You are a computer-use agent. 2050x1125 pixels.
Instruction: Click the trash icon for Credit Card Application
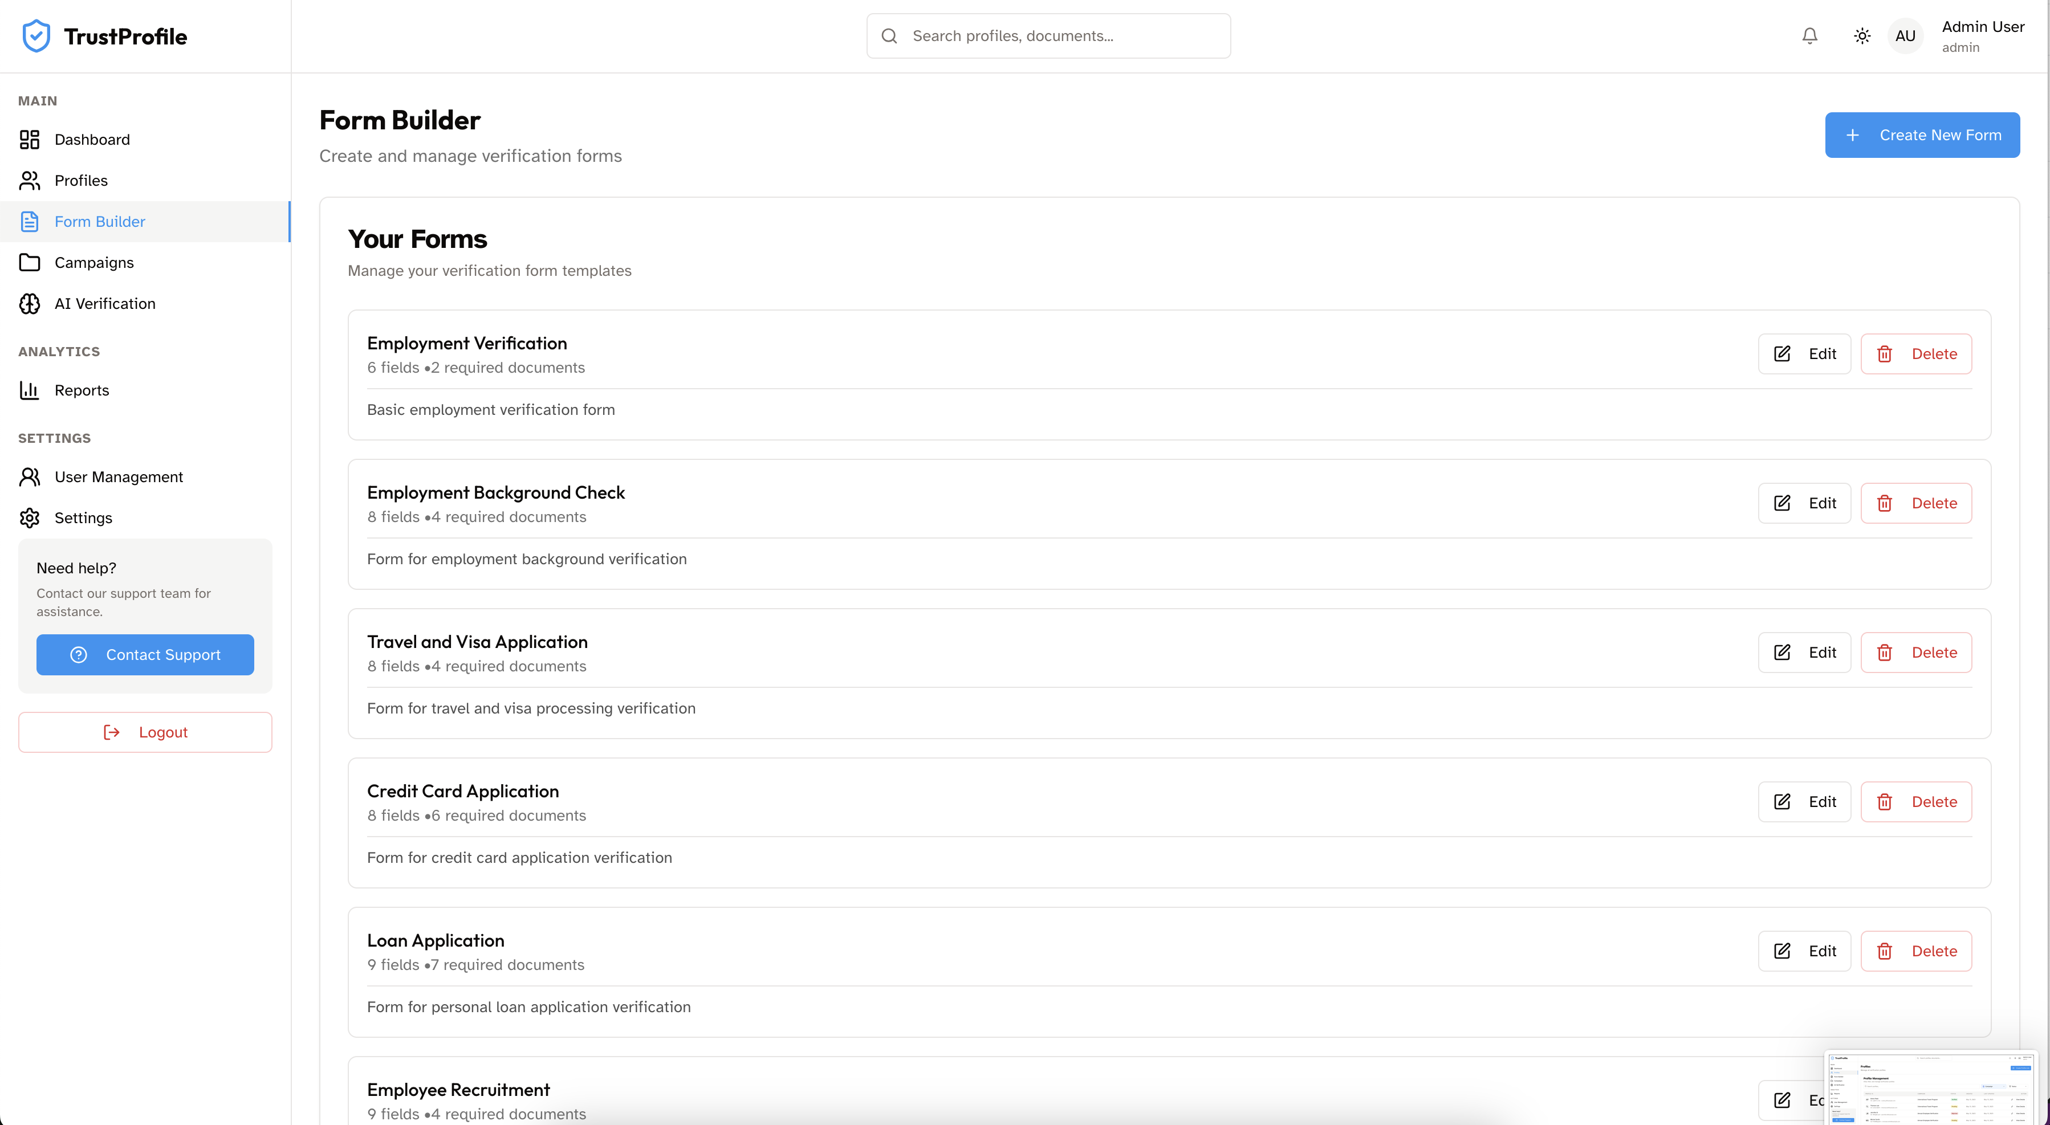coord(1885,802)
